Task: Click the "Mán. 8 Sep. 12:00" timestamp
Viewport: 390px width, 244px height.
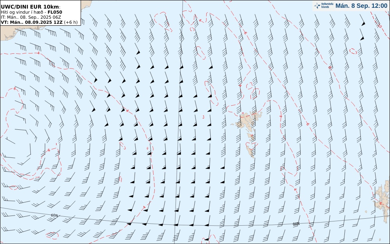Action: click(x=361, y=6)
